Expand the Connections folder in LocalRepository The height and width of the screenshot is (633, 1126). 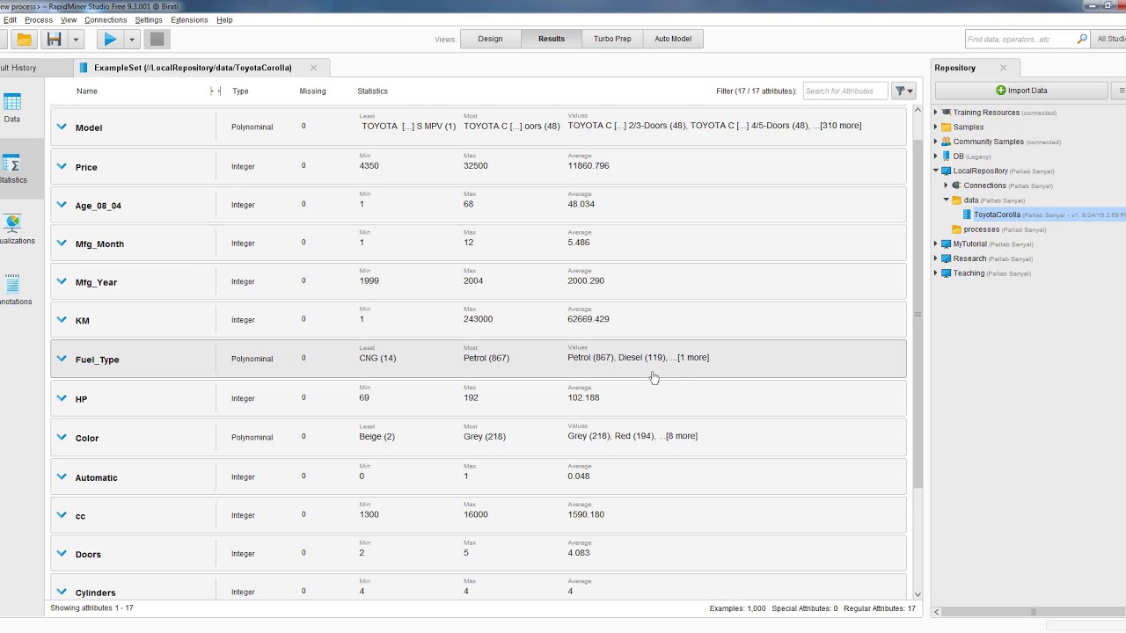click(947, 186)
